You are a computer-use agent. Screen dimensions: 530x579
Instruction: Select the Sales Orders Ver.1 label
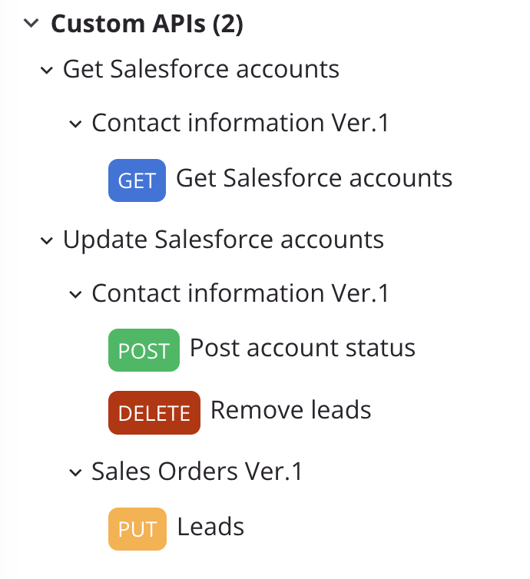pos(197,471)
